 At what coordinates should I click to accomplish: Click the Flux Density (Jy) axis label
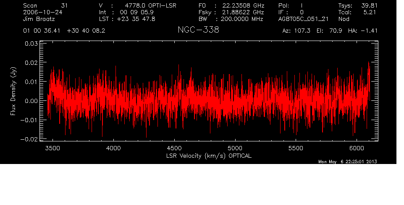click(13, 91)
